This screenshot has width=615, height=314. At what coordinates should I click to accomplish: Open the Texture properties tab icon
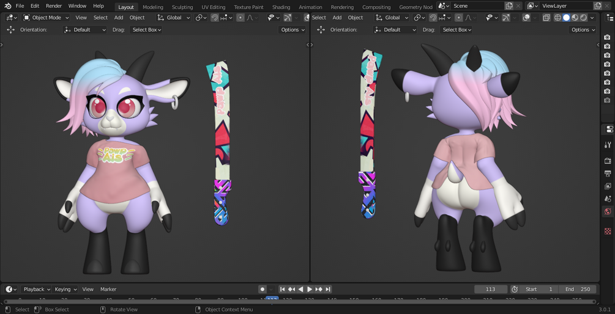point(608,231)
